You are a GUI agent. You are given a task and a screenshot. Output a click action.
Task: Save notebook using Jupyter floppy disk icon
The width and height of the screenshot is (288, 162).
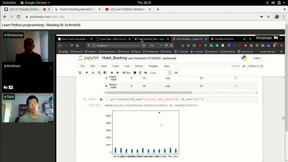coord(80,73)
